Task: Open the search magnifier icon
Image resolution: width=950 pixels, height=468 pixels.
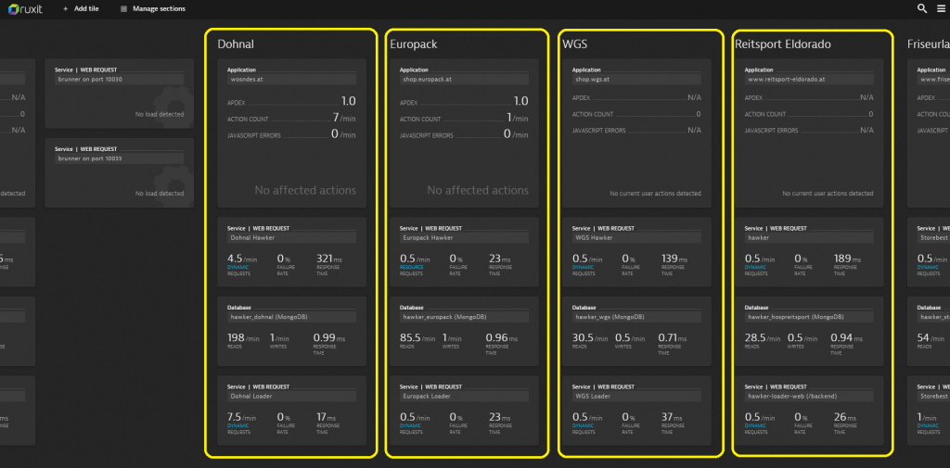Action: click(x=922, y=8)
